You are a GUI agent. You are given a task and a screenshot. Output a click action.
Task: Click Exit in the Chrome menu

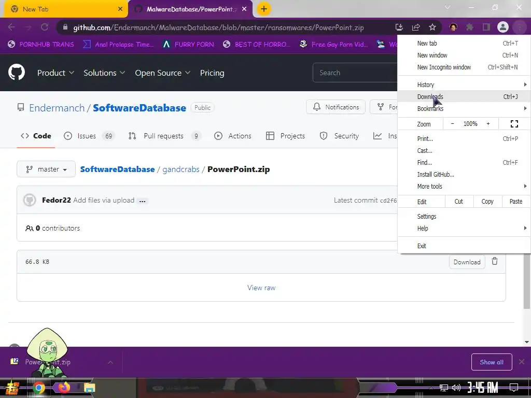tap(464, 246)
